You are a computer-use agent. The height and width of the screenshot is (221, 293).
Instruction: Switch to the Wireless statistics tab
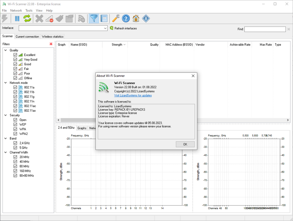click(53, 36)
